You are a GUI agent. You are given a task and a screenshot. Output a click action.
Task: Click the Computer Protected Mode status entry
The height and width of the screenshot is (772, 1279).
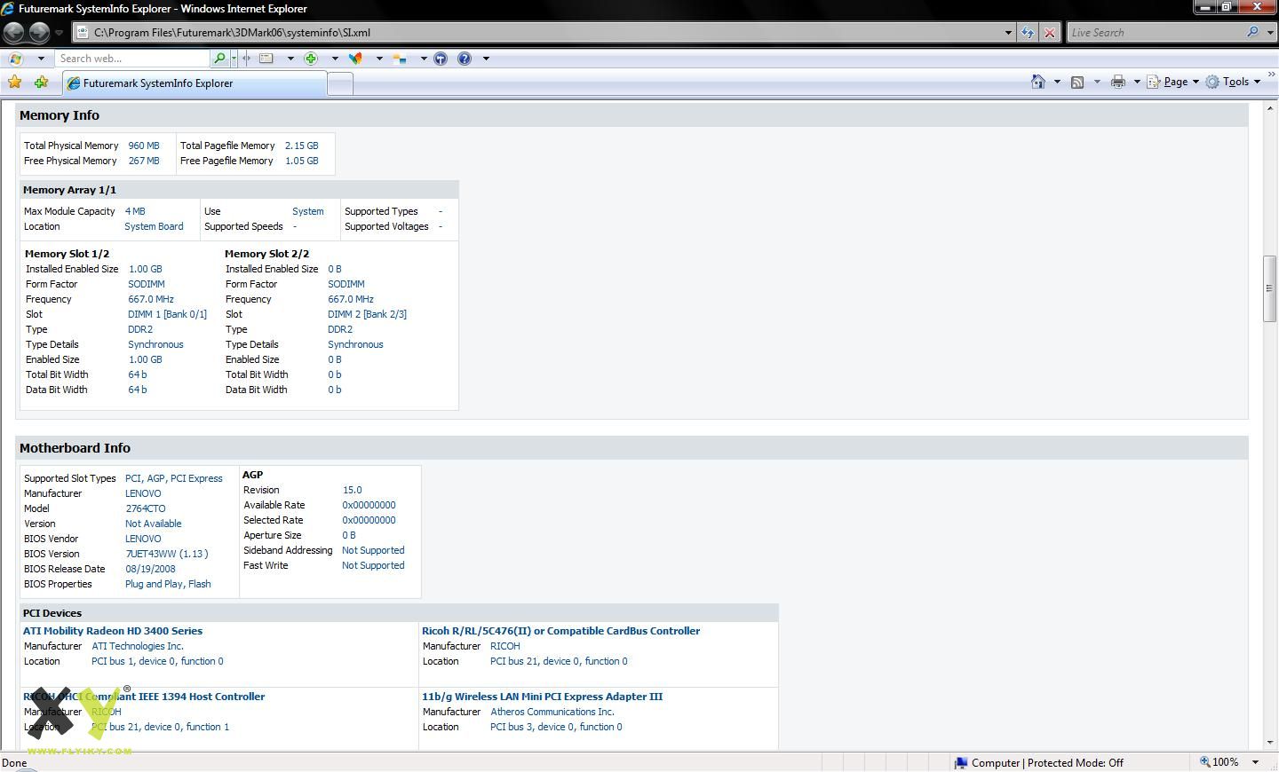click(1038, 762)
